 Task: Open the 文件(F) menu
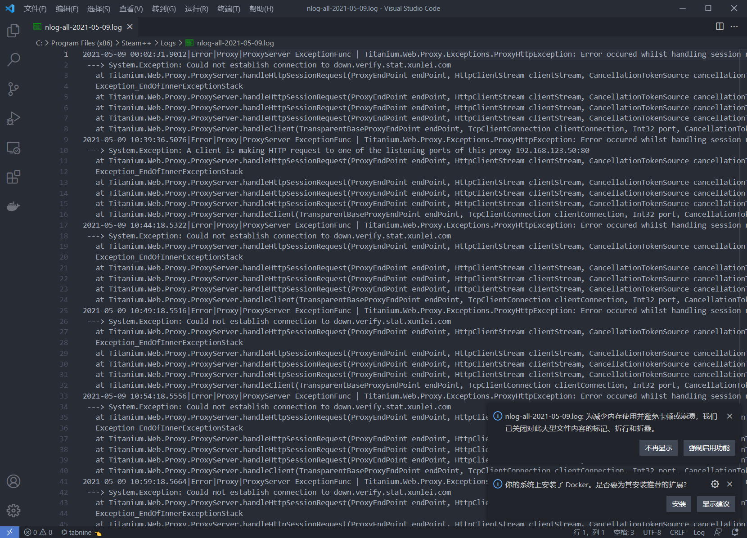click(x=35, y=9)
